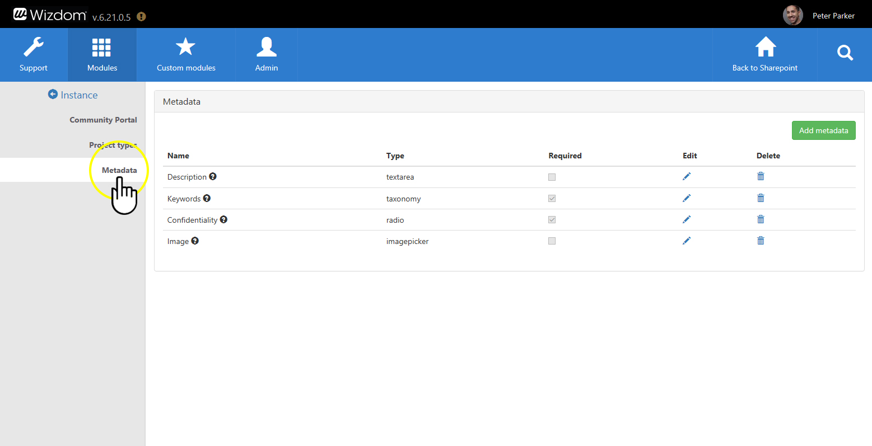Click the Add metadata button
The image size is (872, 446).
tap(823, 130)
